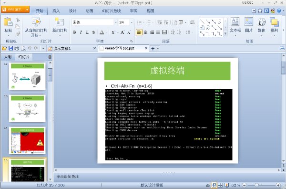Open the 动画 ribbon tab
The image size is (286, 189).
pyautogui.click(x=90, y=11)
